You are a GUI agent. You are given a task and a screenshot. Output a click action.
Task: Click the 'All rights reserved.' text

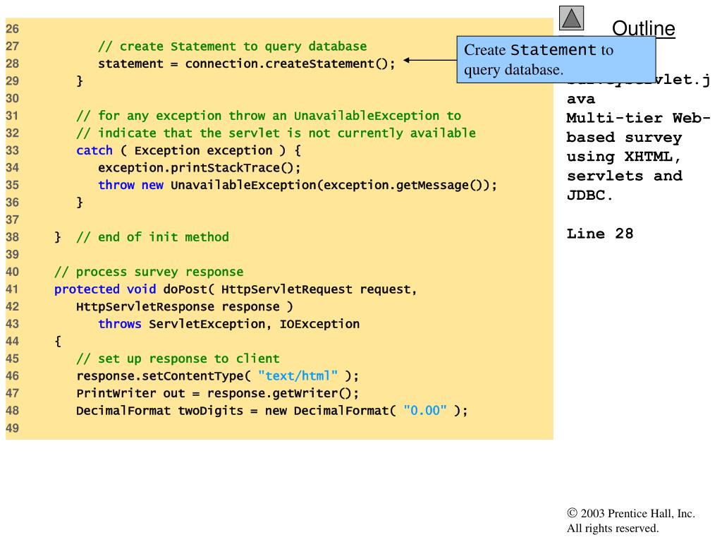tap(613, 528)
